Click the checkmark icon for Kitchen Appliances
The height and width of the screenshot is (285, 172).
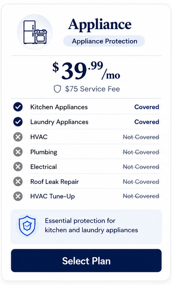(x=18, y=107)
